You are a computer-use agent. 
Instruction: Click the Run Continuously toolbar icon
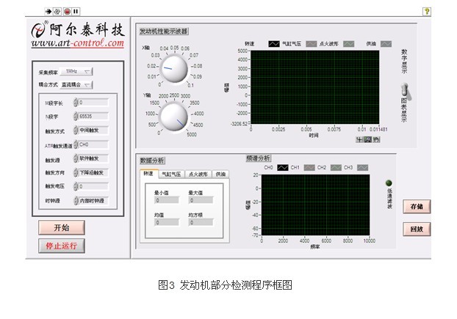[x=57, y=12]
